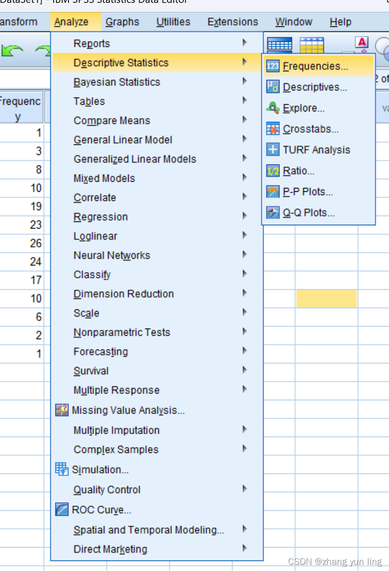Click the ROC Curve icon
The width and height of the screenshot is (389, 571).
62,509
